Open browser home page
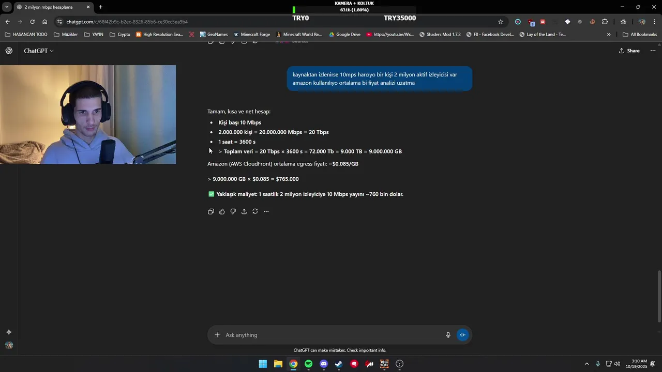Image resolution: width=662 pixels, height=372 pixels. click(44, 22)
